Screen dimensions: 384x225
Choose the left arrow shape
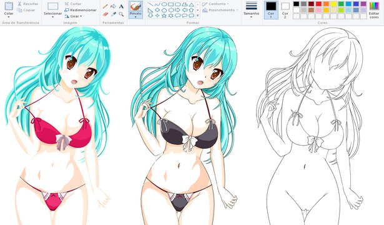[x=185, y=10]
